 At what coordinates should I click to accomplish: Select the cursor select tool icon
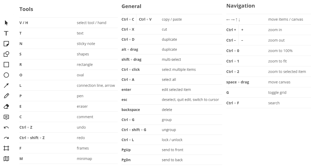click(6, 23)
